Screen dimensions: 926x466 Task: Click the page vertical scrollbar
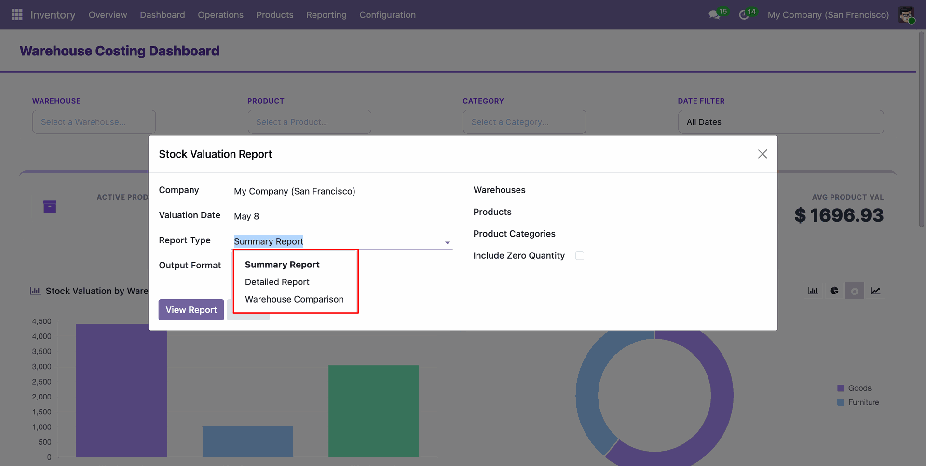pos(921,129)
